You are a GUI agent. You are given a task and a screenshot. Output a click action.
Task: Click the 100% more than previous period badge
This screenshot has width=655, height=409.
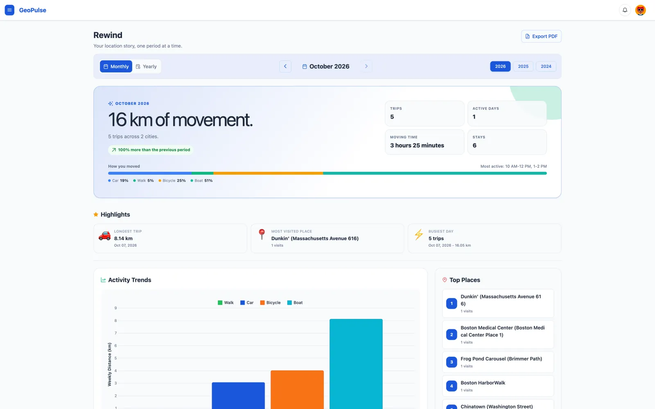point(151,150)
